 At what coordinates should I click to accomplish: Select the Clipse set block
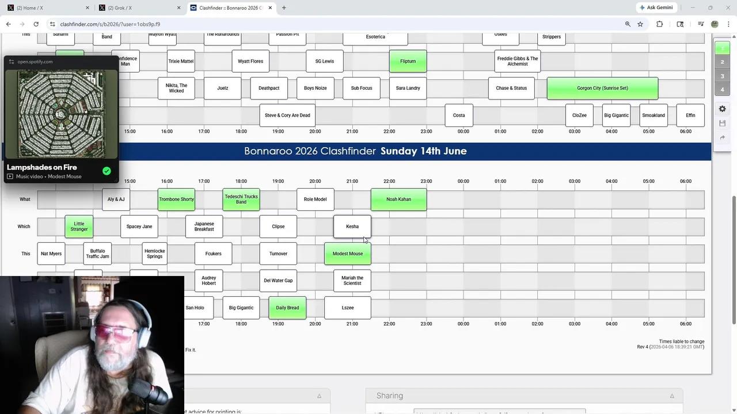pyautogui.click(x=278, y=227)
